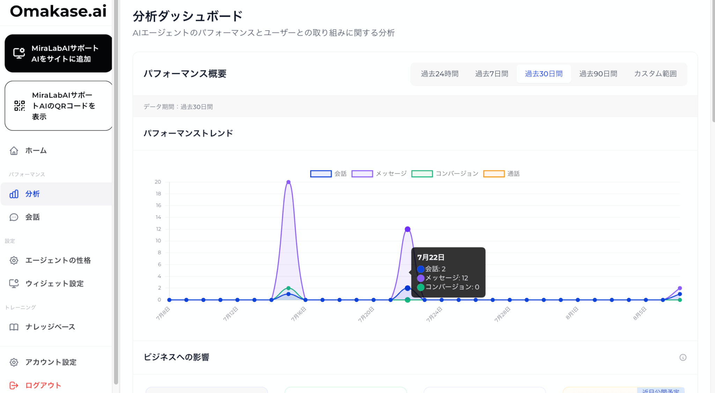715x393 pixels.
Task: Click the sidebar vertical scrollbar
Action: (x=116, y=192)
